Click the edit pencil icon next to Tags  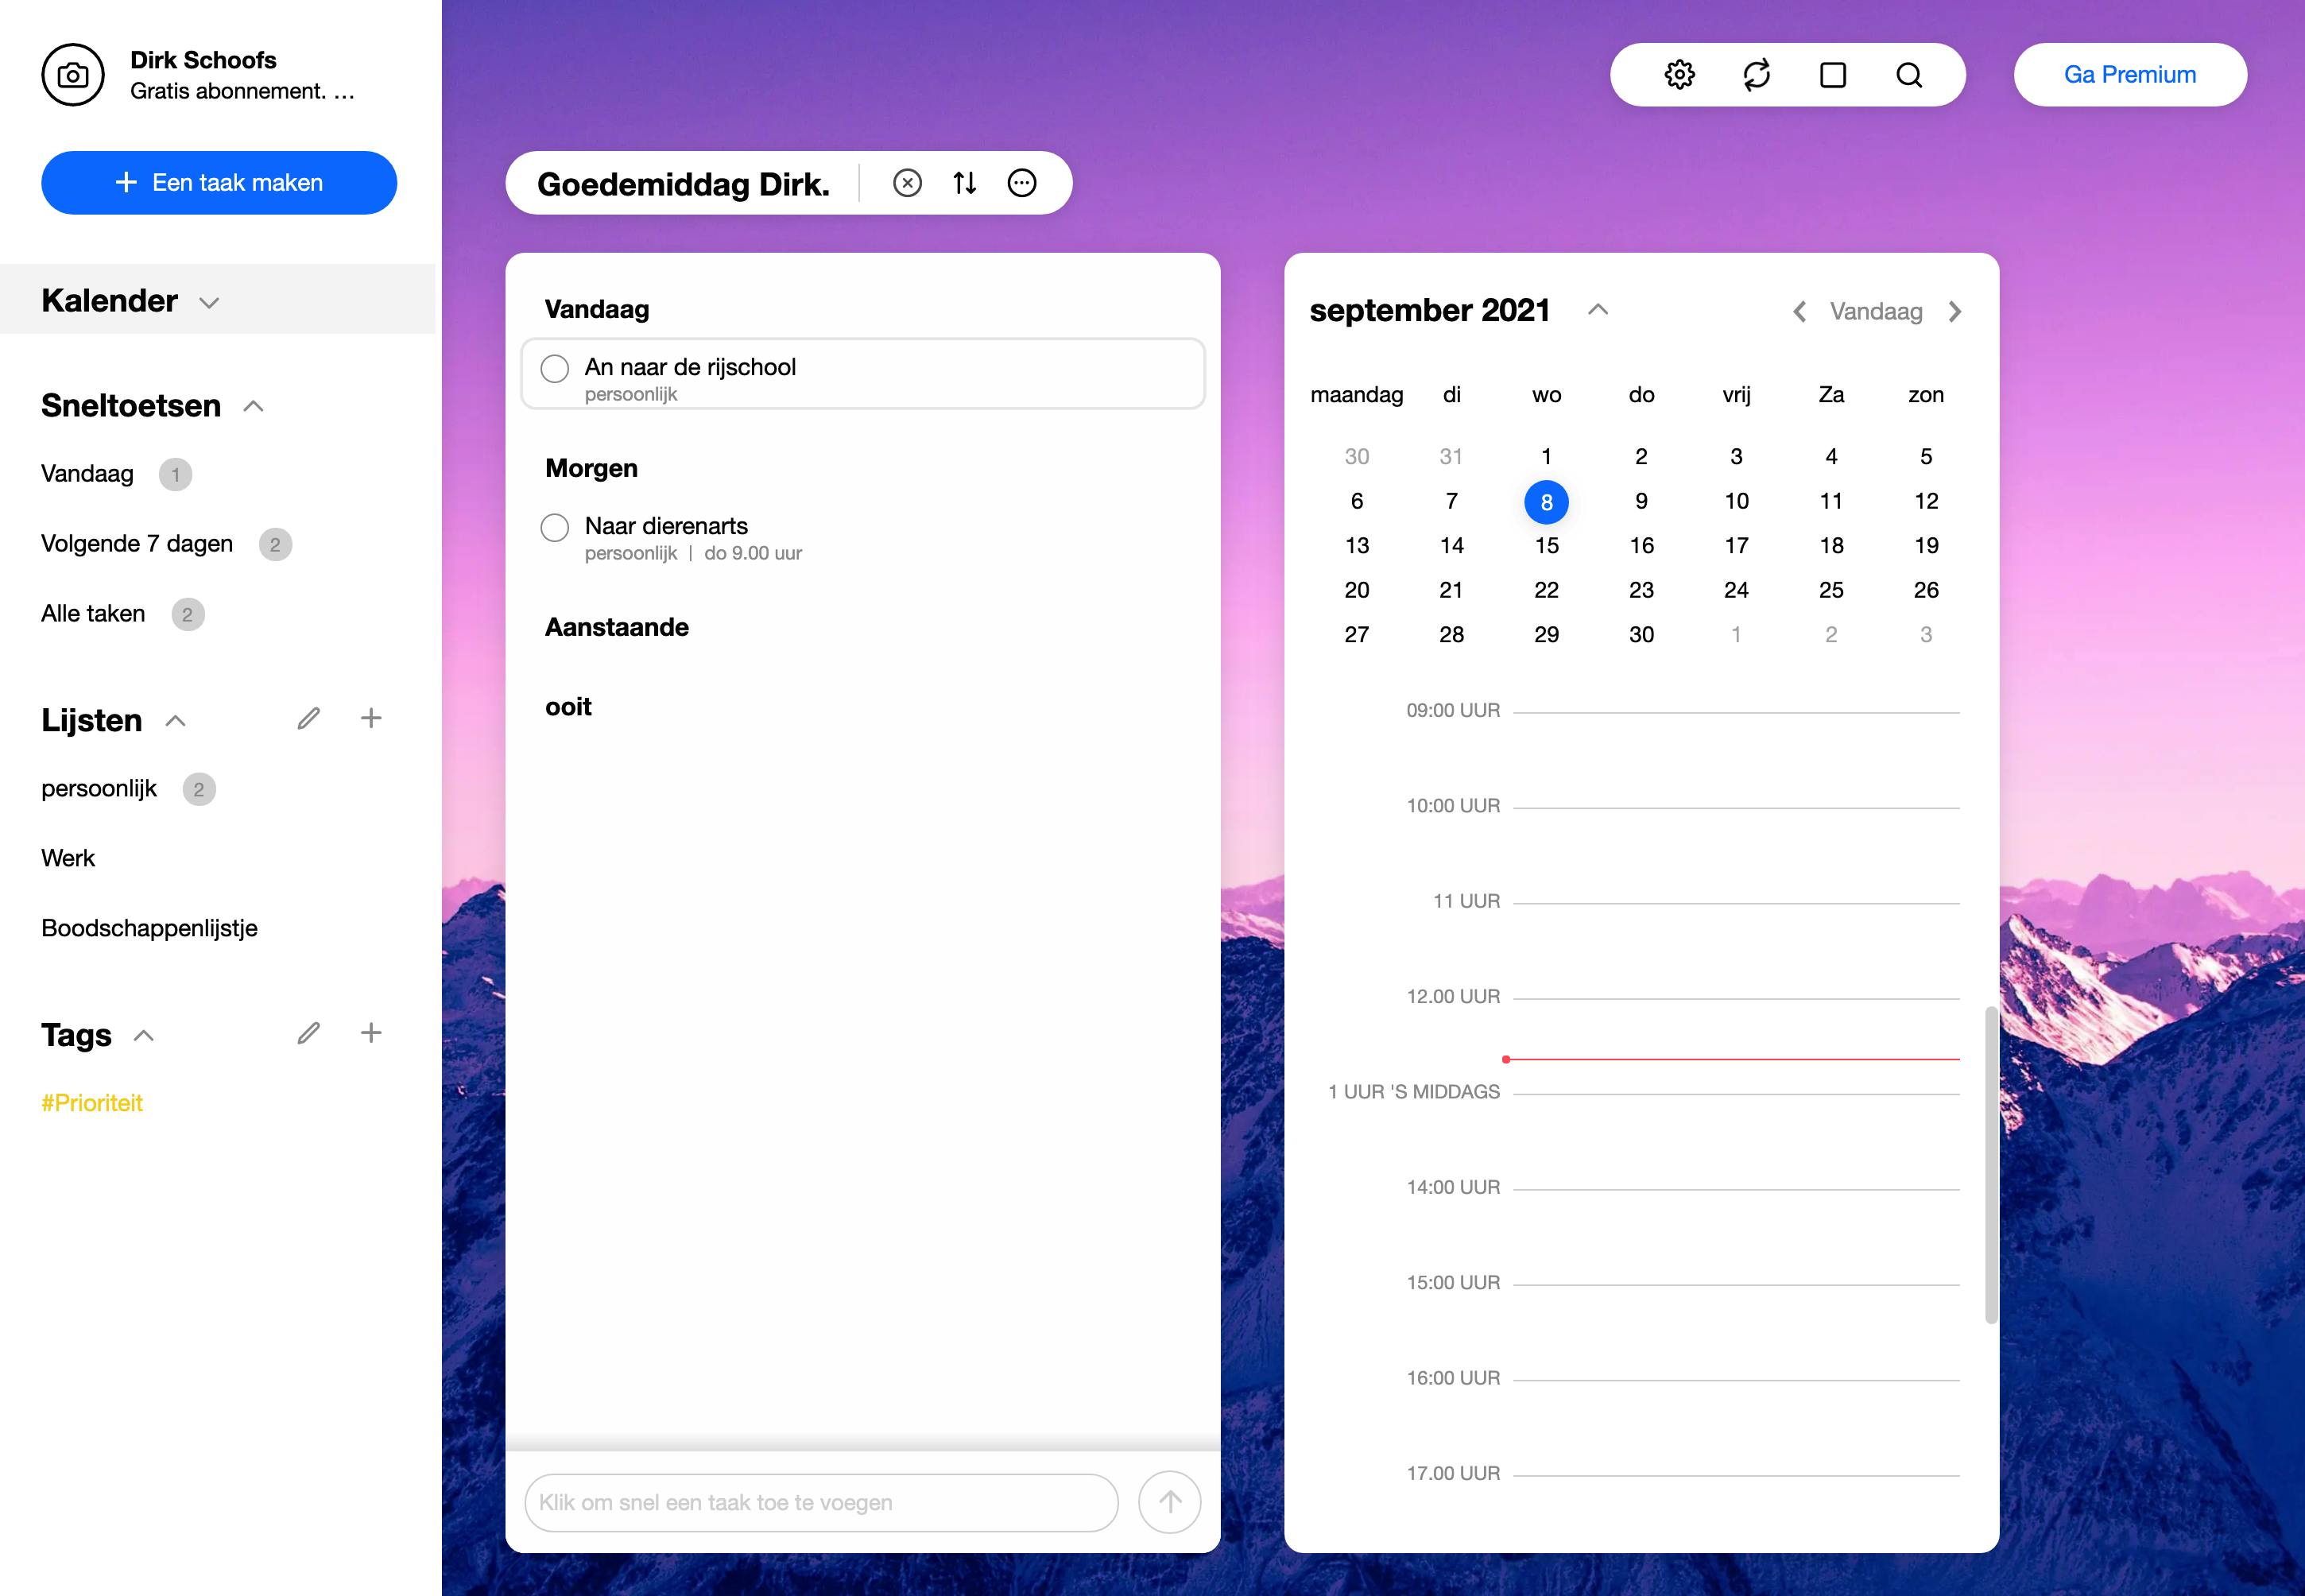pos(308,1033)
